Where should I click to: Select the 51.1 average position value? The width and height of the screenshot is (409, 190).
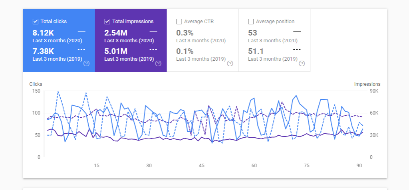[256, 51]
